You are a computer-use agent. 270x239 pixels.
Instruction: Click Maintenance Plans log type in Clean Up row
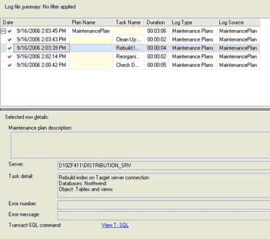point(193,39)
